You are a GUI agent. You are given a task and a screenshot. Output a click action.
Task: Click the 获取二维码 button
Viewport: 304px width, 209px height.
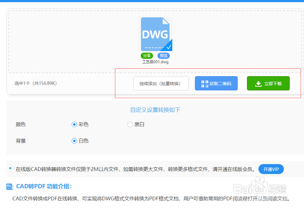pos(216,83)
